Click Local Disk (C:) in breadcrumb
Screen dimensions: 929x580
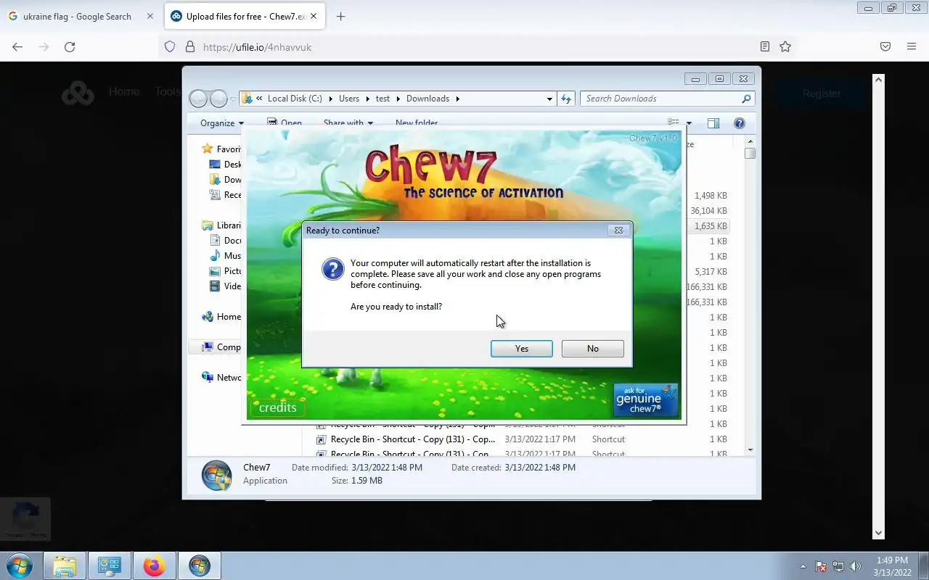[x=294, y=99]
